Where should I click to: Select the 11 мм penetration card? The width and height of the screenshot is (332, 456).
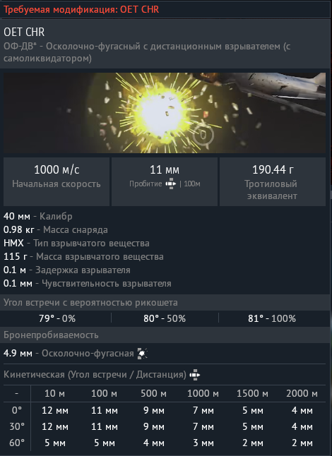tap(165, 181)
